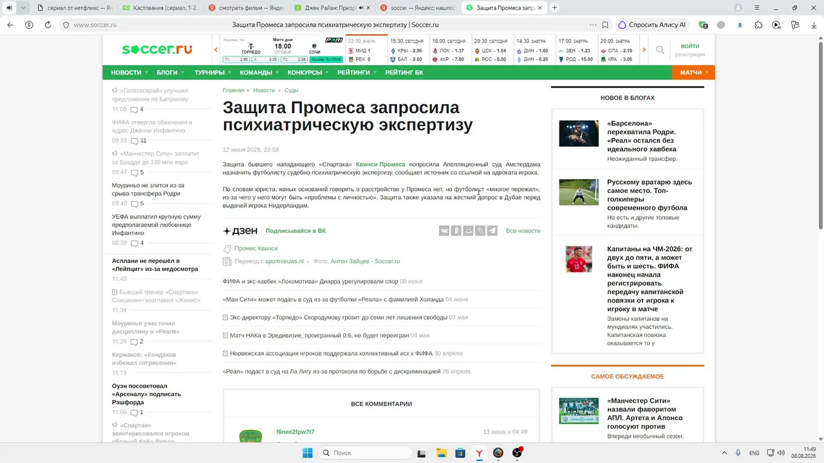The width and height of the screenshot is (824, 463).
Task: Switch keyboard language ENG indicator
Action: point(754,453)
